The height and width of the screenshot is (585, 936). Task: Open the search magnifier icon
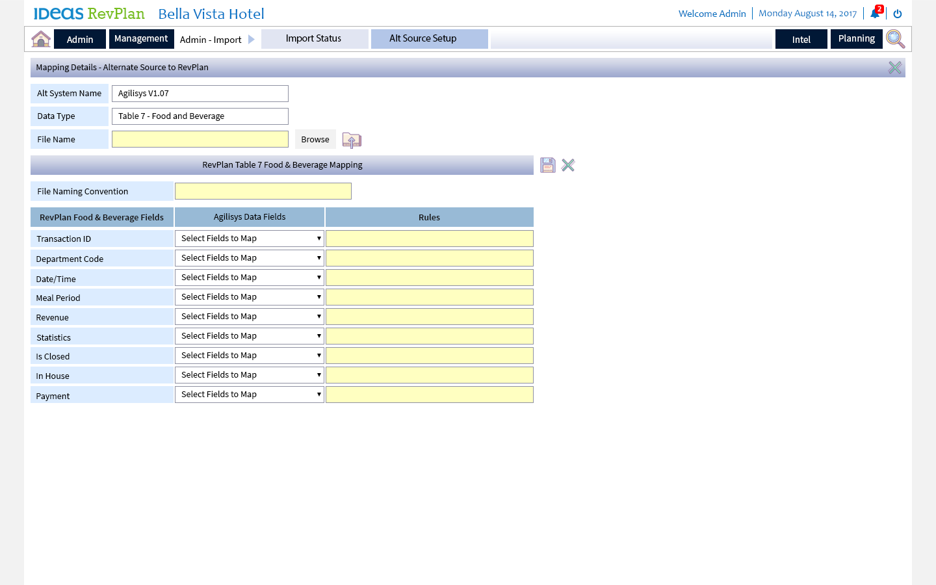pos(895,39)
